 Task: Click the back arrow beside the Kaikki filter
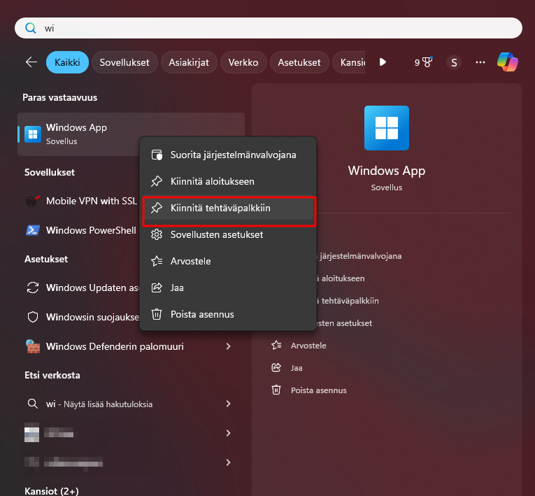31,62
